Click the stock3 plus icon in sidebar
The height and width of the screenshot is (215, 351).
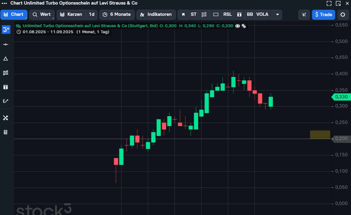pyautogui.click(x=6, y=30)
